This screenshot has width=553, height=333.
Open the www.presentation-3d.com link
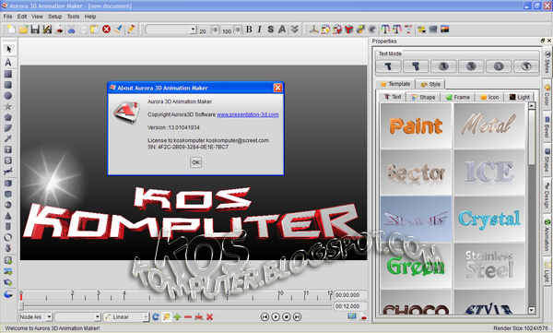pyautogui.click(x=248, y=114)
